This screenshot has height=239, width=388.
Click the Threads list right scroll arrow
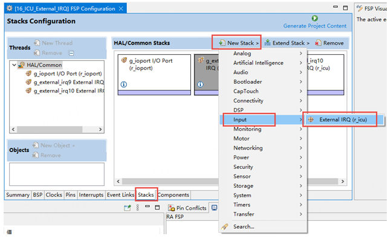[x=100, y=129]
